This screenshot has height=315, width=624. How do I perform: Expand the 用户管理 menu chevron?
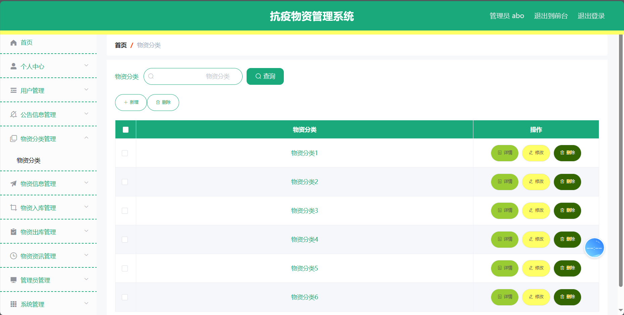[x=86, y=89]
